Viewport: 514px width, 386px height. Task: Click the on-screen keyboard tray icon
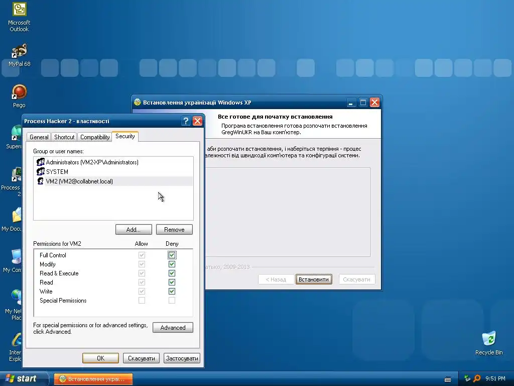(x=448, y=379)
